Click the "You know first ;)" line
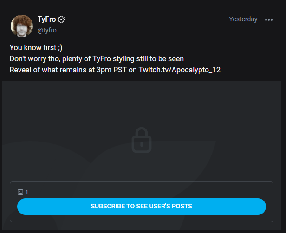Image resolution: width=286 pixels, height=233 pixels. [36, 48]
